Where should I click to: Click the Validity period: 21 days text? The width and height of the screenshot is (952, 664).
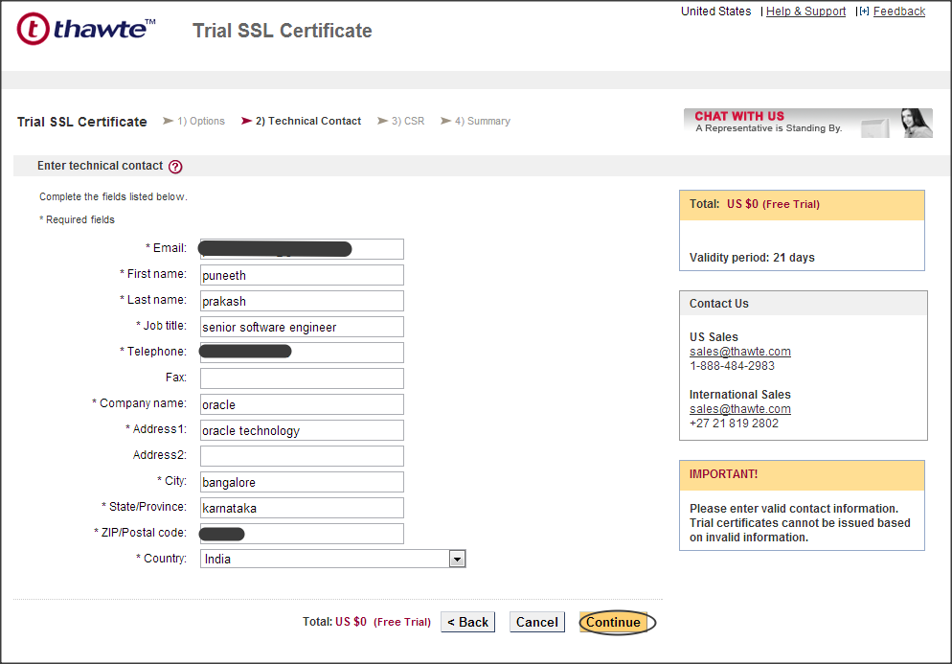point(752,258)
